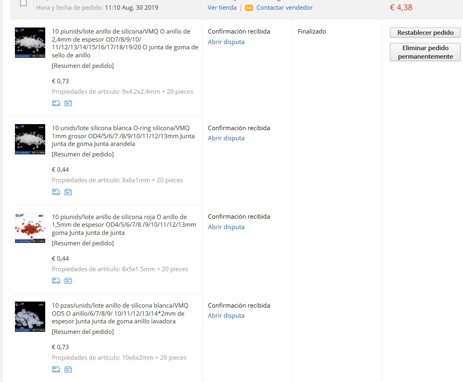
Task: Open the first product thumbnail of white rings
Action: [x=30, y=42]
